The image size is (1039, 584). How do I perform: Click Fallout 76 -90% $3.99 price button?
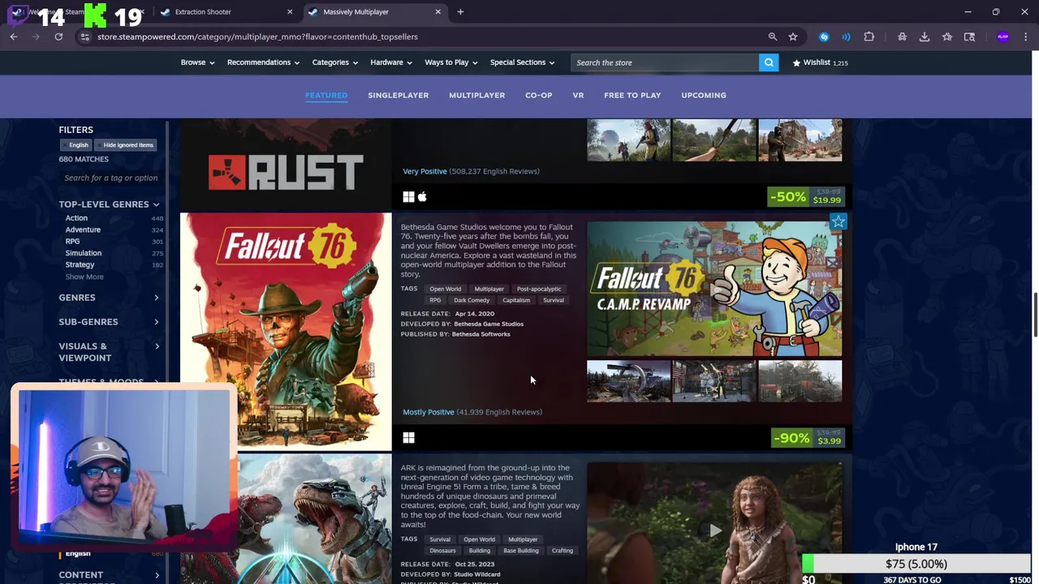coord(808,438)
